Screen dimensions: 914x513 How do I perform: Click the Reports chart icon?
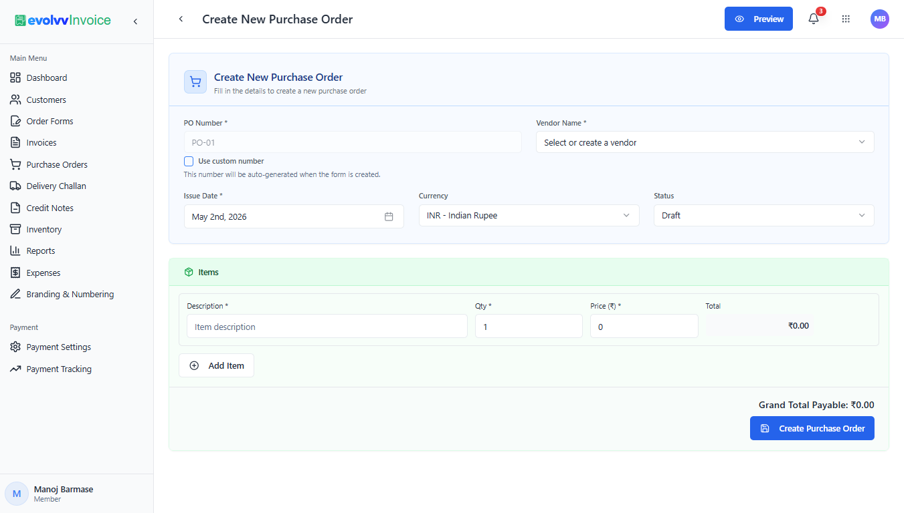(x=15, y=250)
